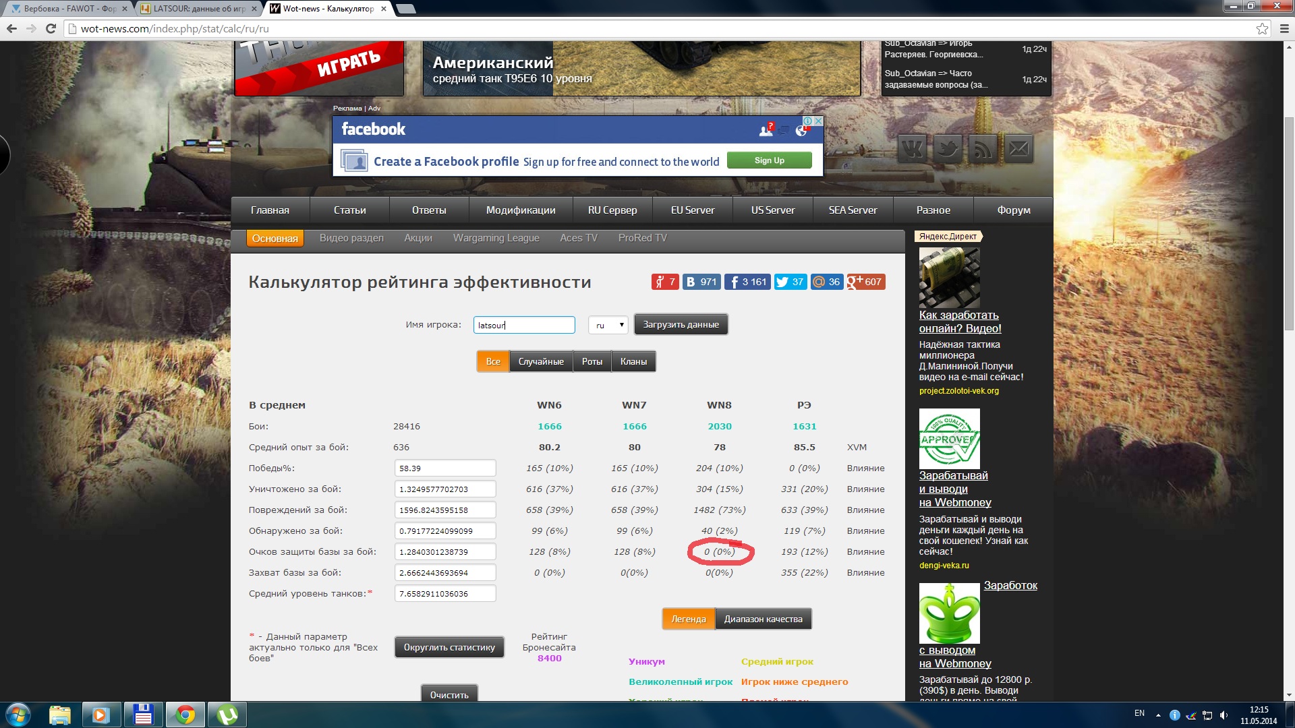Select the "Случайные" battles filter
The height and width of the screenshot is (728, 1295).
click(x=541, y=361)
